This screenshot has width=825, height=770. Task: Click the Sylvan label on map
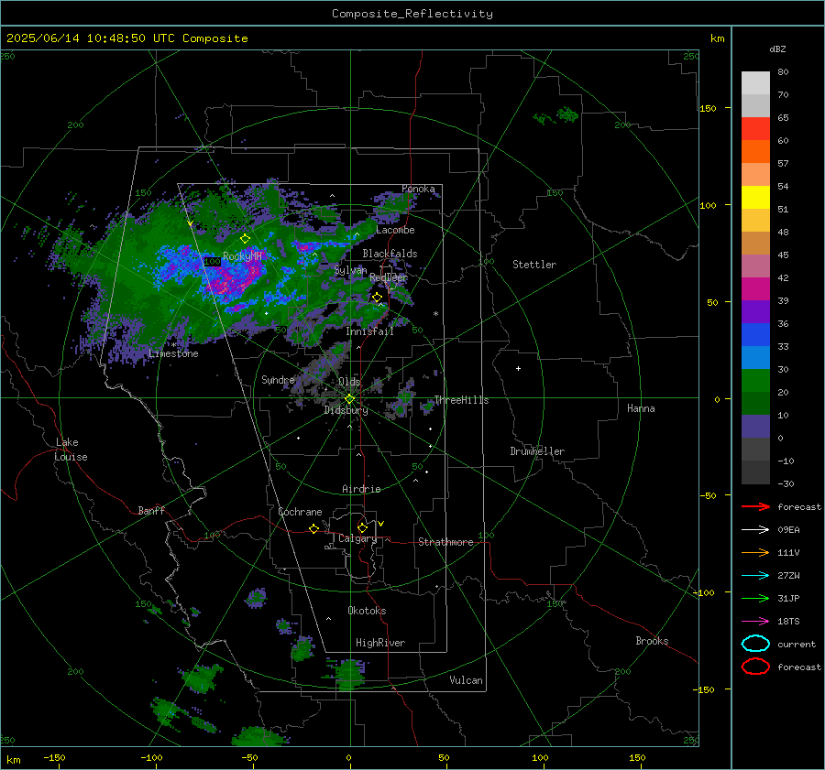350,270
